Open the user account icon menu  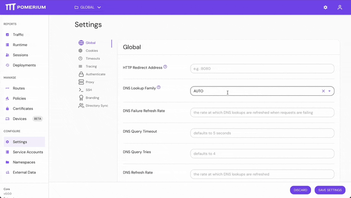(340, 7)
